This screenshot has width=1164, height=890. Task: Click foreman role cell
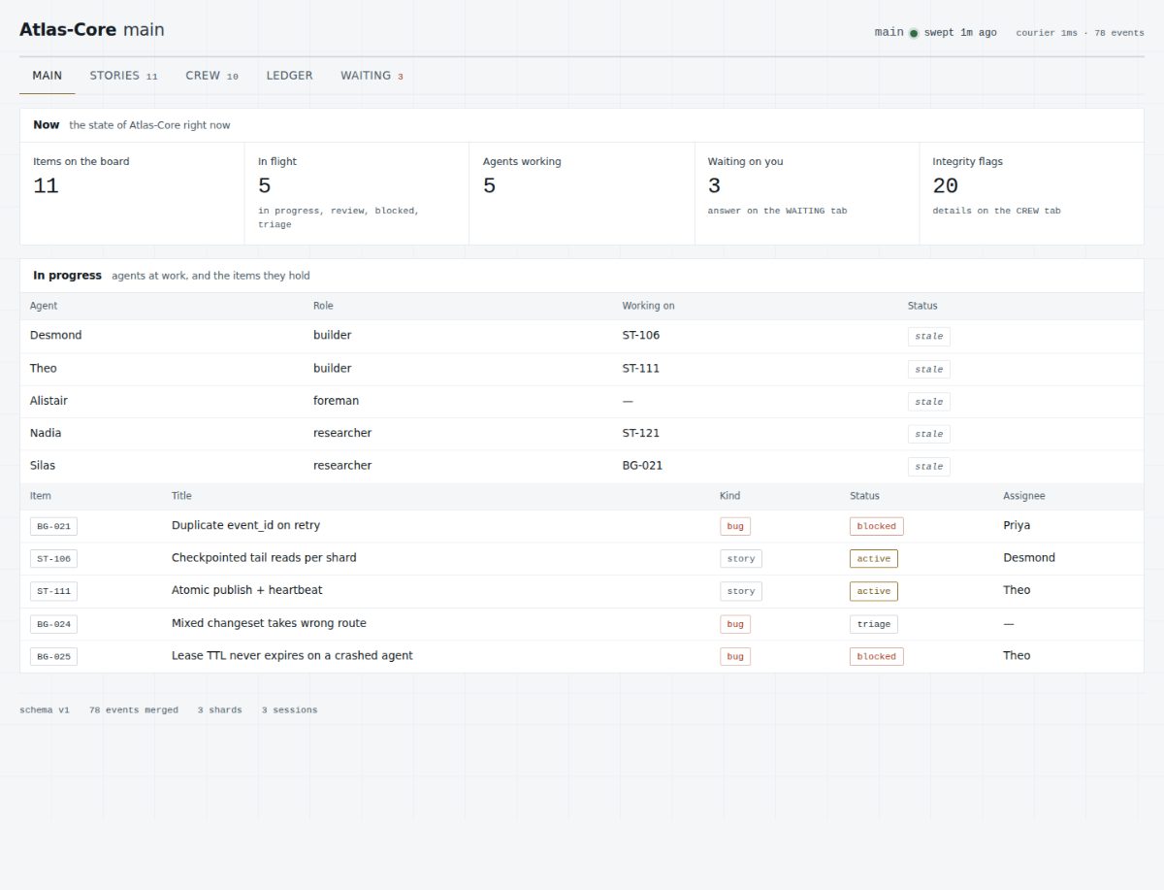(x=336, y=401)
